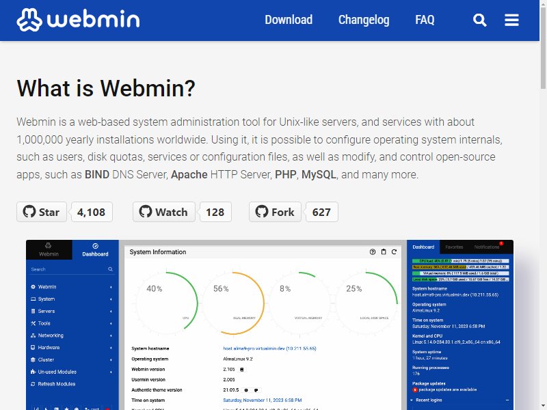Click the reload icon in System Information header
The width and height of the screenshot is (547, 410).
[x=394, y=251]
